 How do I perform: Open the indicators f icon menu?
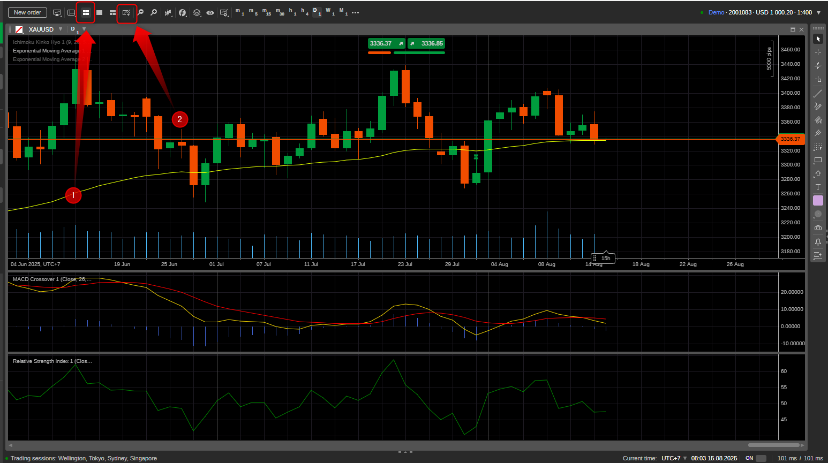click(183, 12)
